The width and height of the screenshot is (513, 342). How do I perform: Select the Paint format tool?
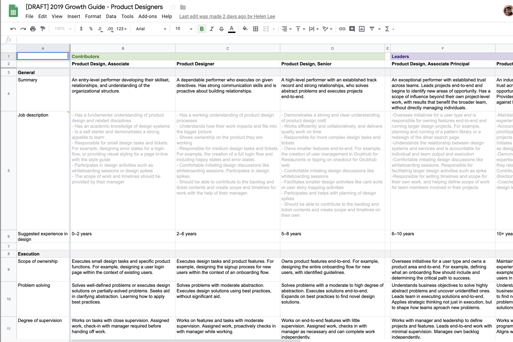tap(43, 29)
